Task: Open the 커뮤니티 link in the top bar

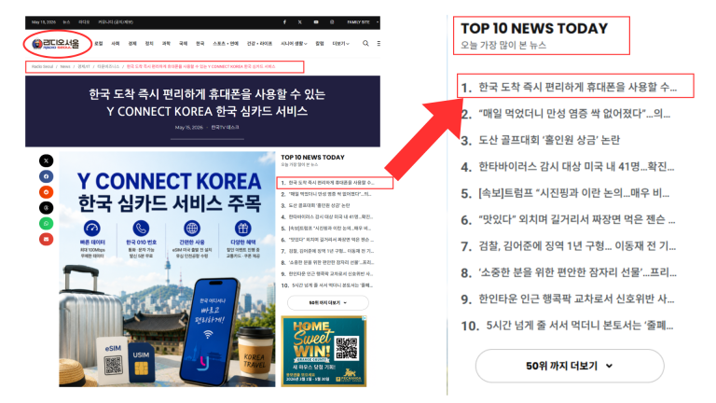Action: pyautogui.click(x=116, y=22)
